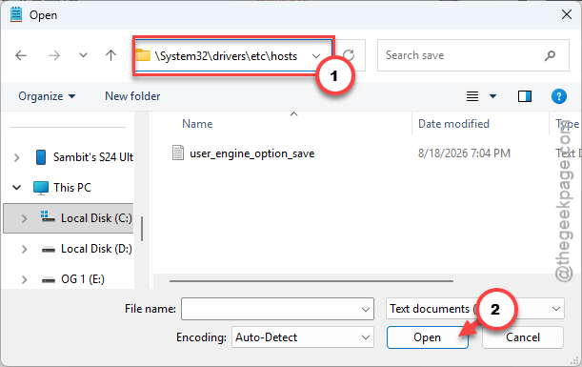
Task: Click the Type column header
Action: point(567,124)
